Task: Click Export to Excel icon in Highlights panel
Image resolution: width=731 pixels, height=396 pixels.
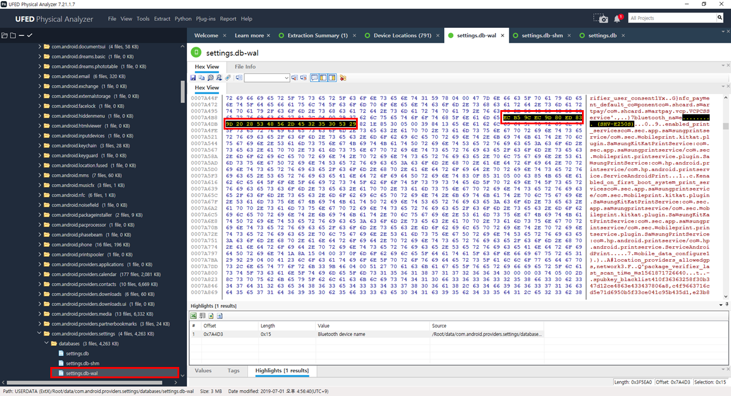Action: tap(193, 316)
